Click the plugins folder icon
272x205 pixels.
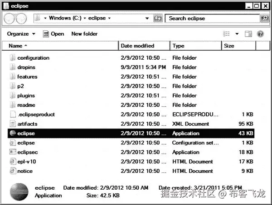pyautogui.click(x=13, y=95)
